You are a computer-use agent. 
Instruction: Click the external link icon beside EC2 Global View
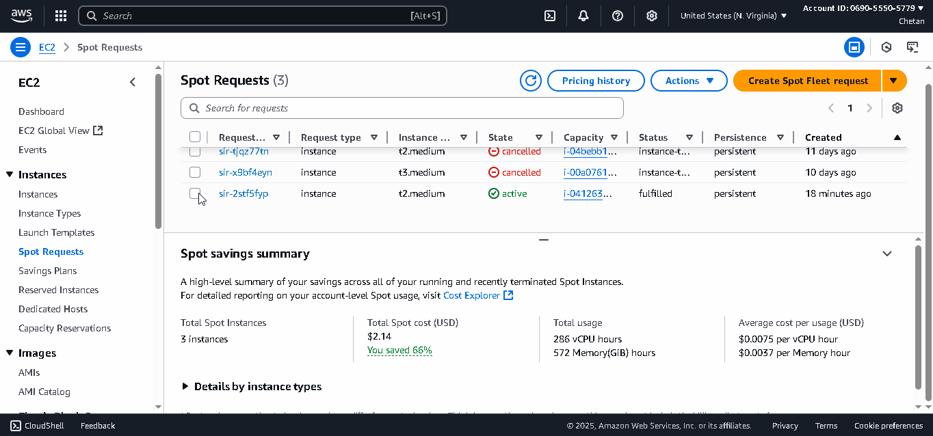[98, 131]
